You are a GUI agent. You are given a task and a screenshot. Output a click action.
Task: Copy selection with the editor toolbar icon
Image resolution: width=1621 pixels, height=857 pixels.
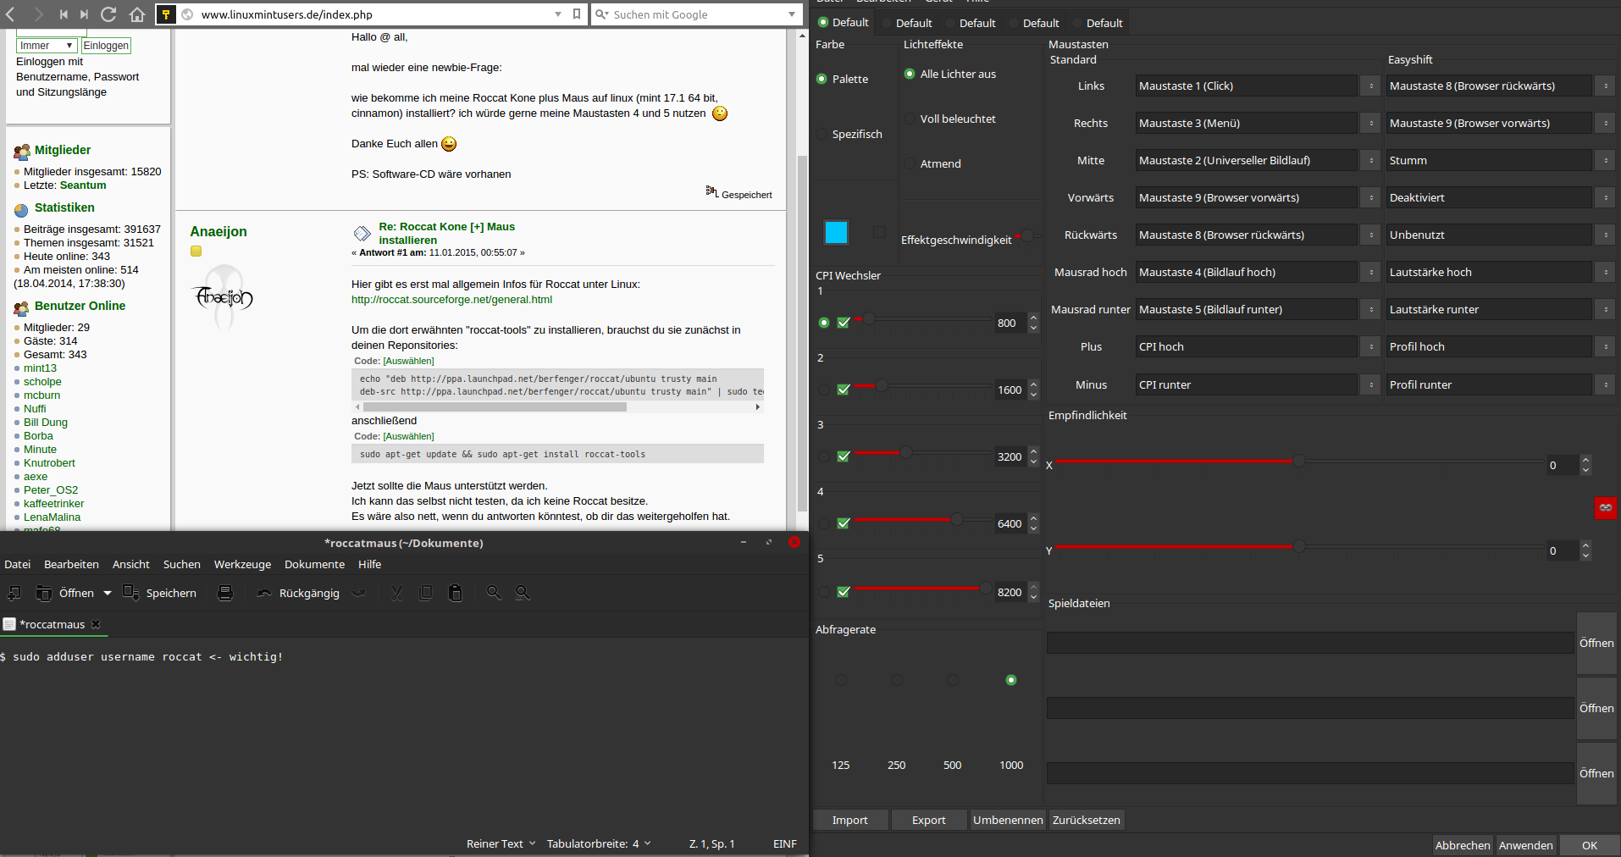426,593
